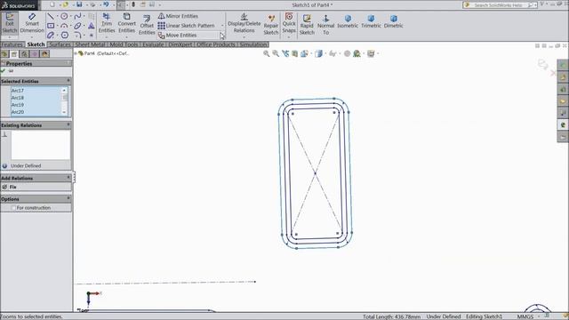Open the Features tab
Image resolution: width=569 pixels, height=320 pixels.
pos(12,44)
